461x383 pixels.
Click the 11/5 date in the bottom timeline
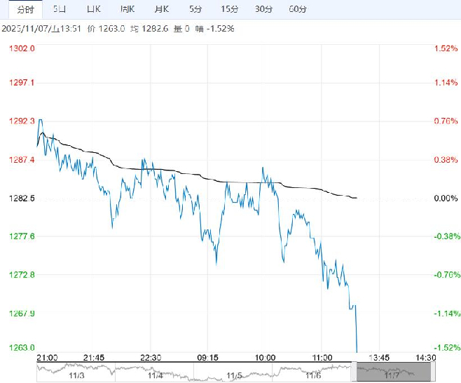tap(233, 376)
